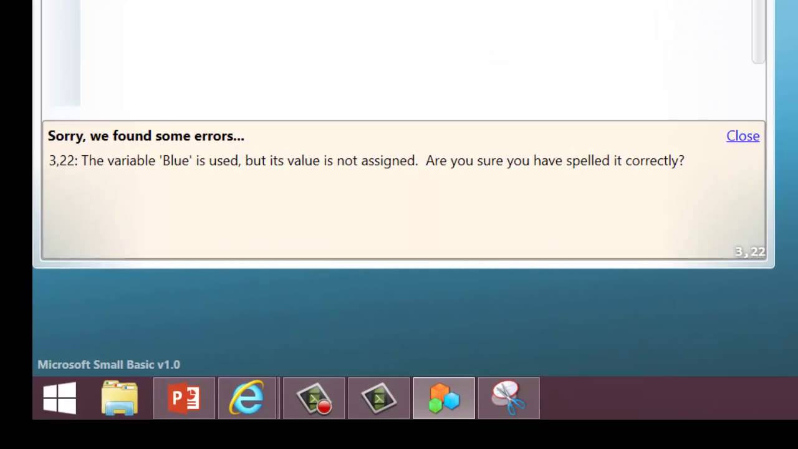Screen dimensions: 798x449
Task: Click the 3,22 cursor position indicator
Action: click(x=749, y=252)
